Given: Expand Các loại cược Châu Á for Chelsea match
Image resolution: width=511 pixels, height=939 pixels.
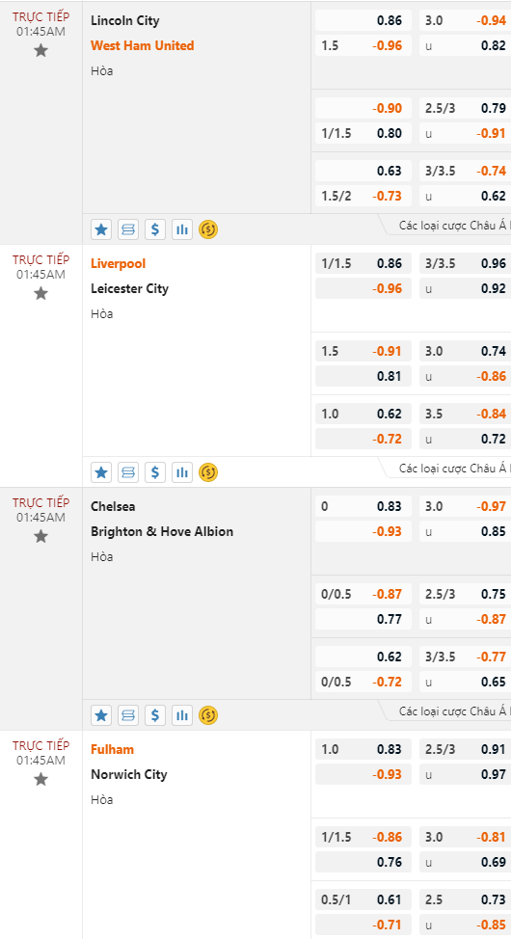Looking at the screenshot, I should (x=454, y=711).
